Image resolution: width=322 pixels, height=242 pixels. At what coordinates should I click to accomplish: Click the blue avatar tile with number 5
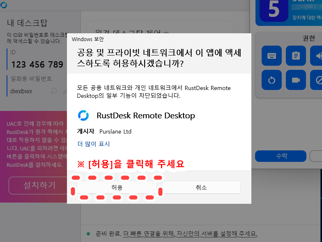pos(274,10)
